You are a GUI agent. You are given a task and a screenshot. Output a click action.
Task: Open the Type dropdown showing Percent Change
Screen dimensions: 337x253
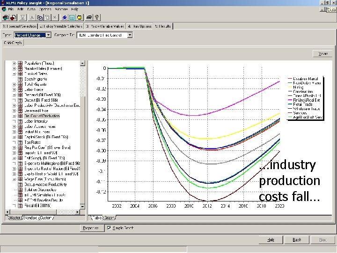(49, 35)
